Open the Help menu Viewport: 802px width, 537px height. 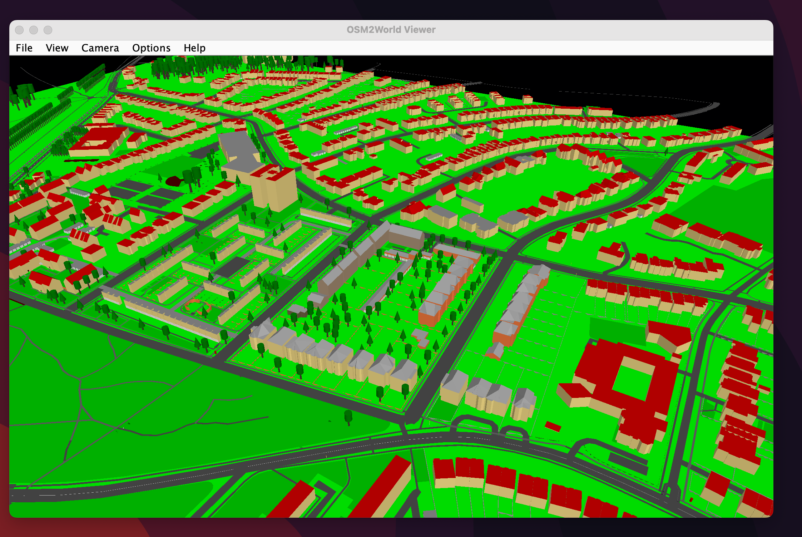pyautogui.click(x=194, y=48)
